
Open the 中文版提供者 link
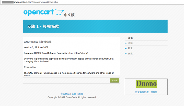coord(142,92)
